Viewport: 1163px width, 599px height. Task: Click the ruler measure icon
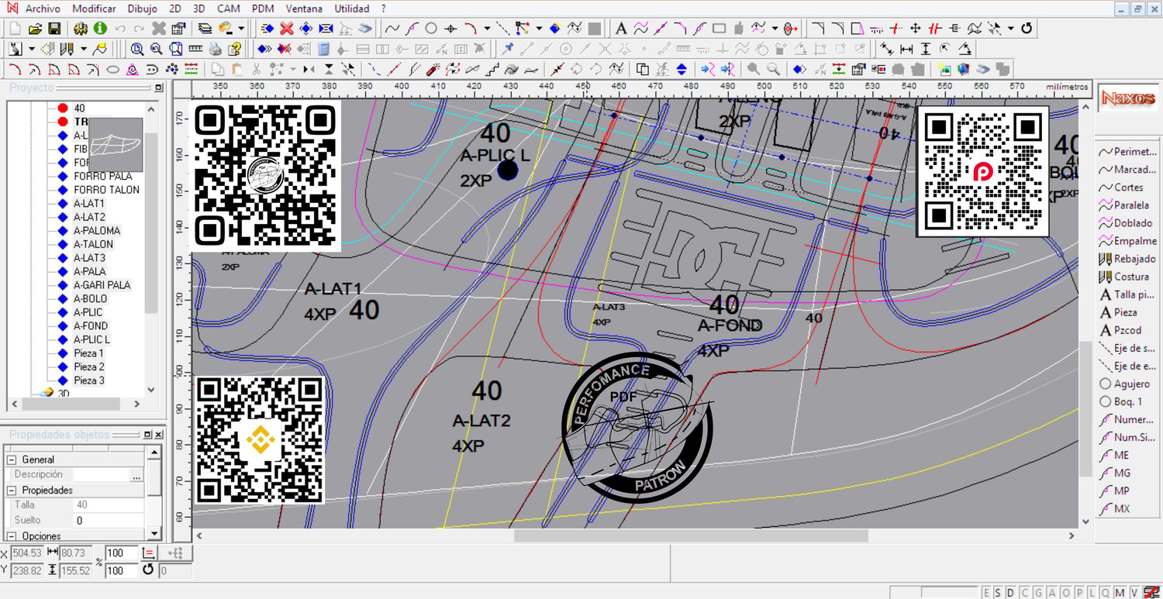(194, 49)
